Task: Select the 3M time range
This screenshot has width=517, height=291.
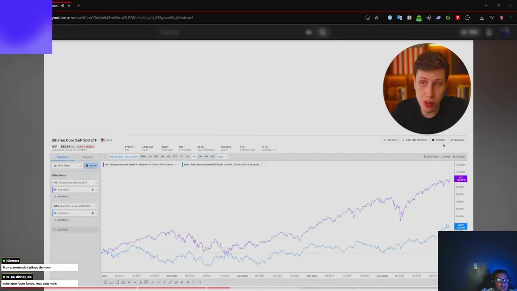Action: [x=162, y=156]
